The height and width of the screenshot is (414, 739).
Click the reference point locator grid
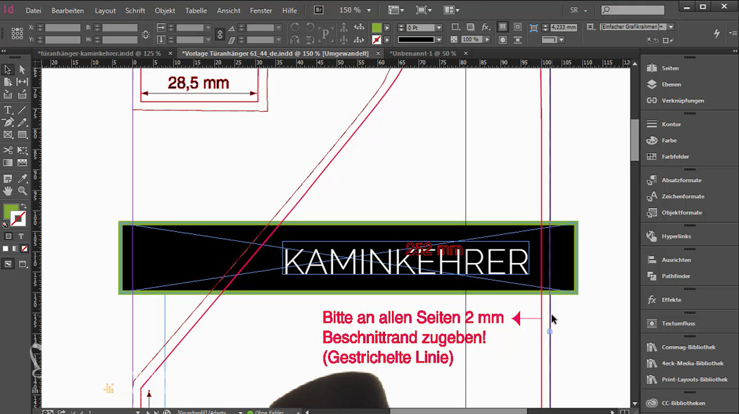17,34
